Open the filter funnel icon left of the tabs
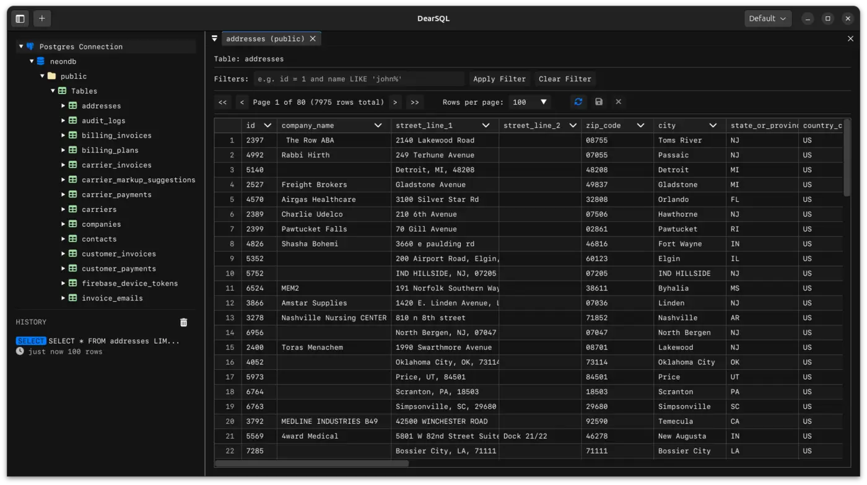Image resolution: width=867 pixels, height=485 pixels. click(x=214, y=38)
